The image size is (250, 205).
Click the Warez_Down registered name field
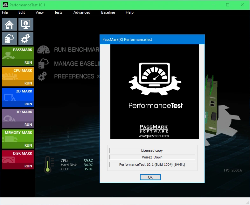pos(152,157)
